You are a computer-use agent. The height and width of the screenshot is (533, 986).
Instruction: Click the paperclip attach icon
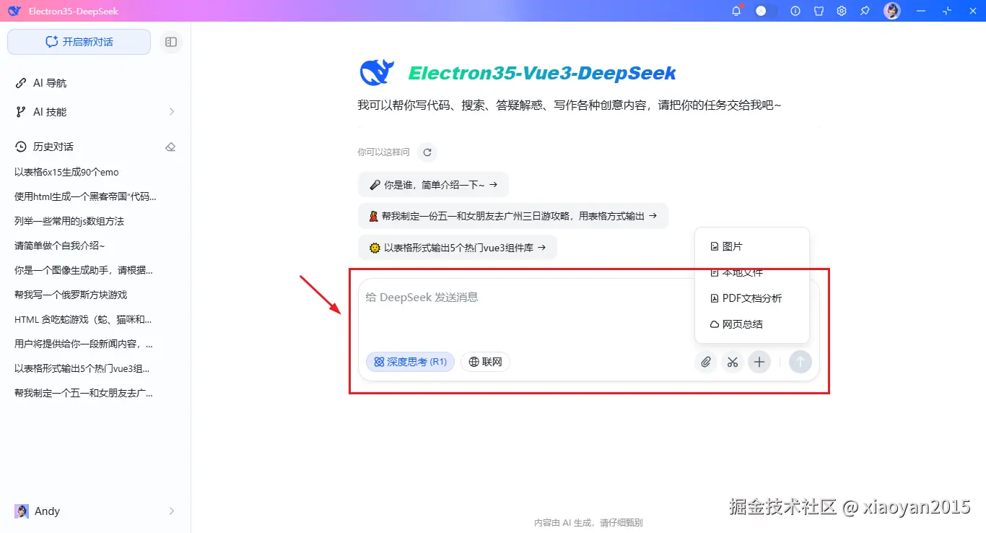click(x=705, y=362)
